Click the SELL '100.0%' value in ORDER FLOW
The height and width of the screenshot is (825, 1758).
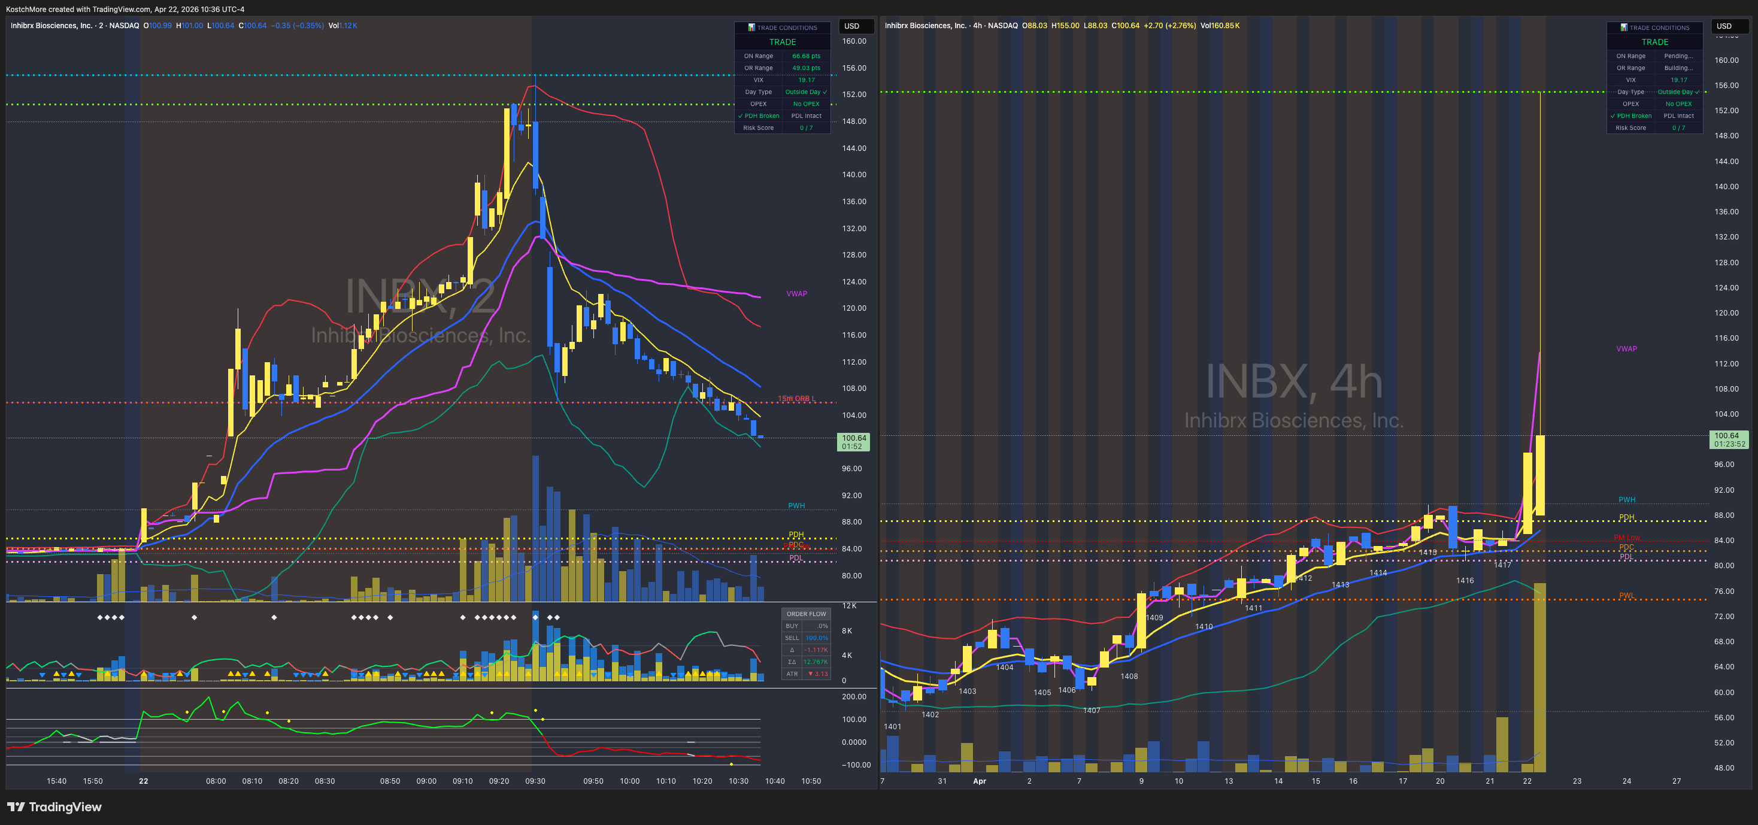816,638
